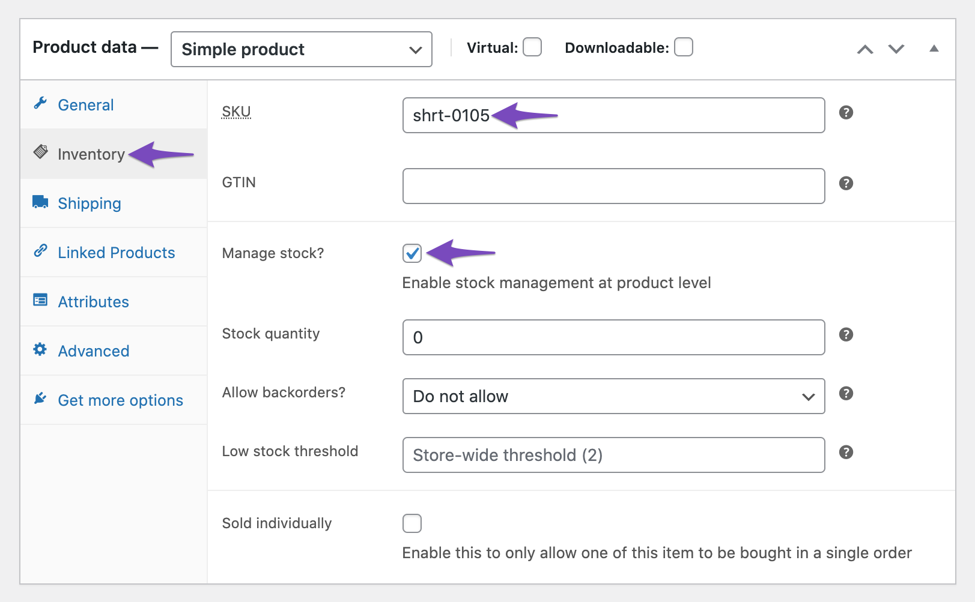Click the SKU label text
This screenshot has width=975, height=602.
pos(236,112)
